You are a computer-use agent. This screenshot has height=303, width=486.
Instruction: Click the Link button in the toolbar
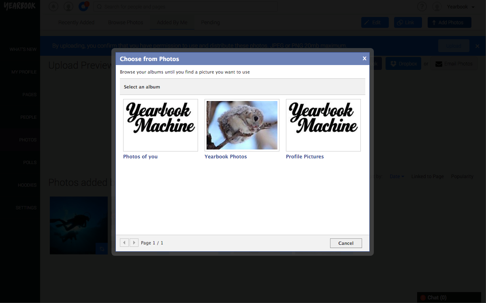pos(408,23)
